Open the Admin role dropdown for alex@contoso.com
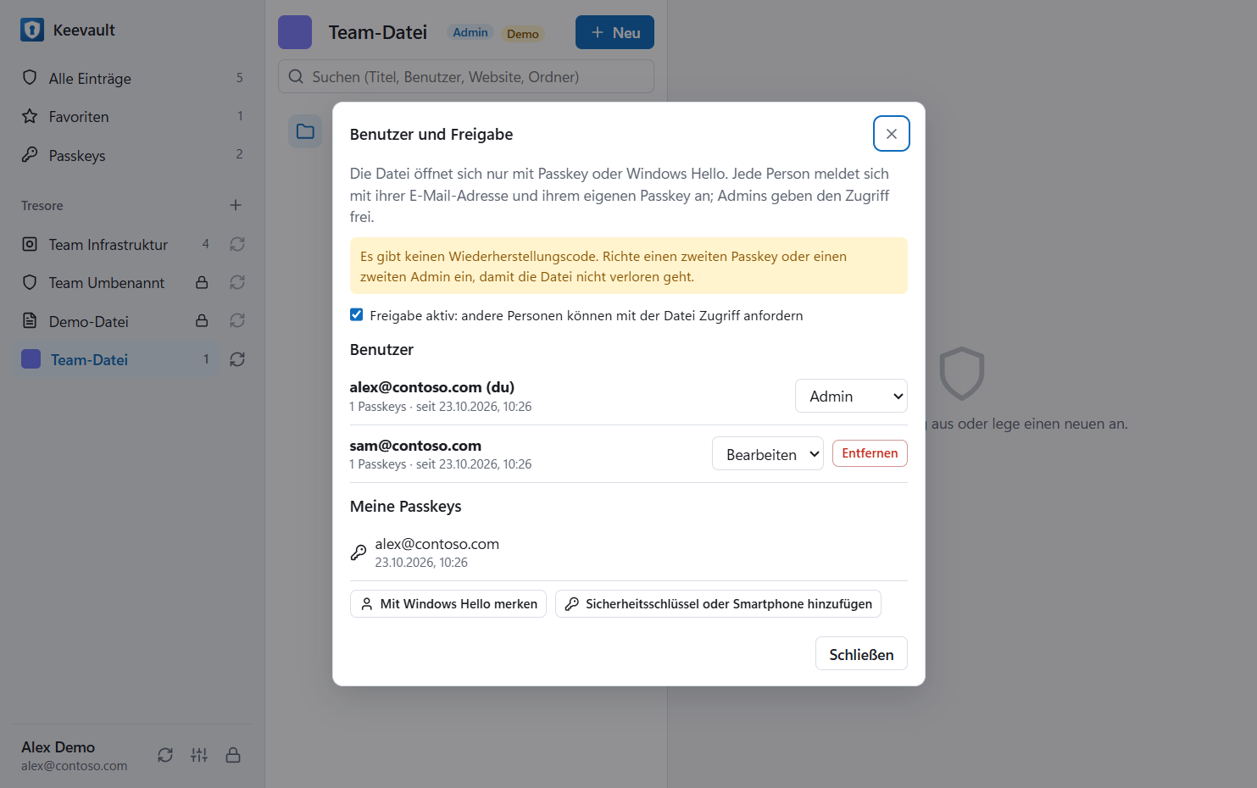Screen dimensions: 1257x788 point(851,396)
